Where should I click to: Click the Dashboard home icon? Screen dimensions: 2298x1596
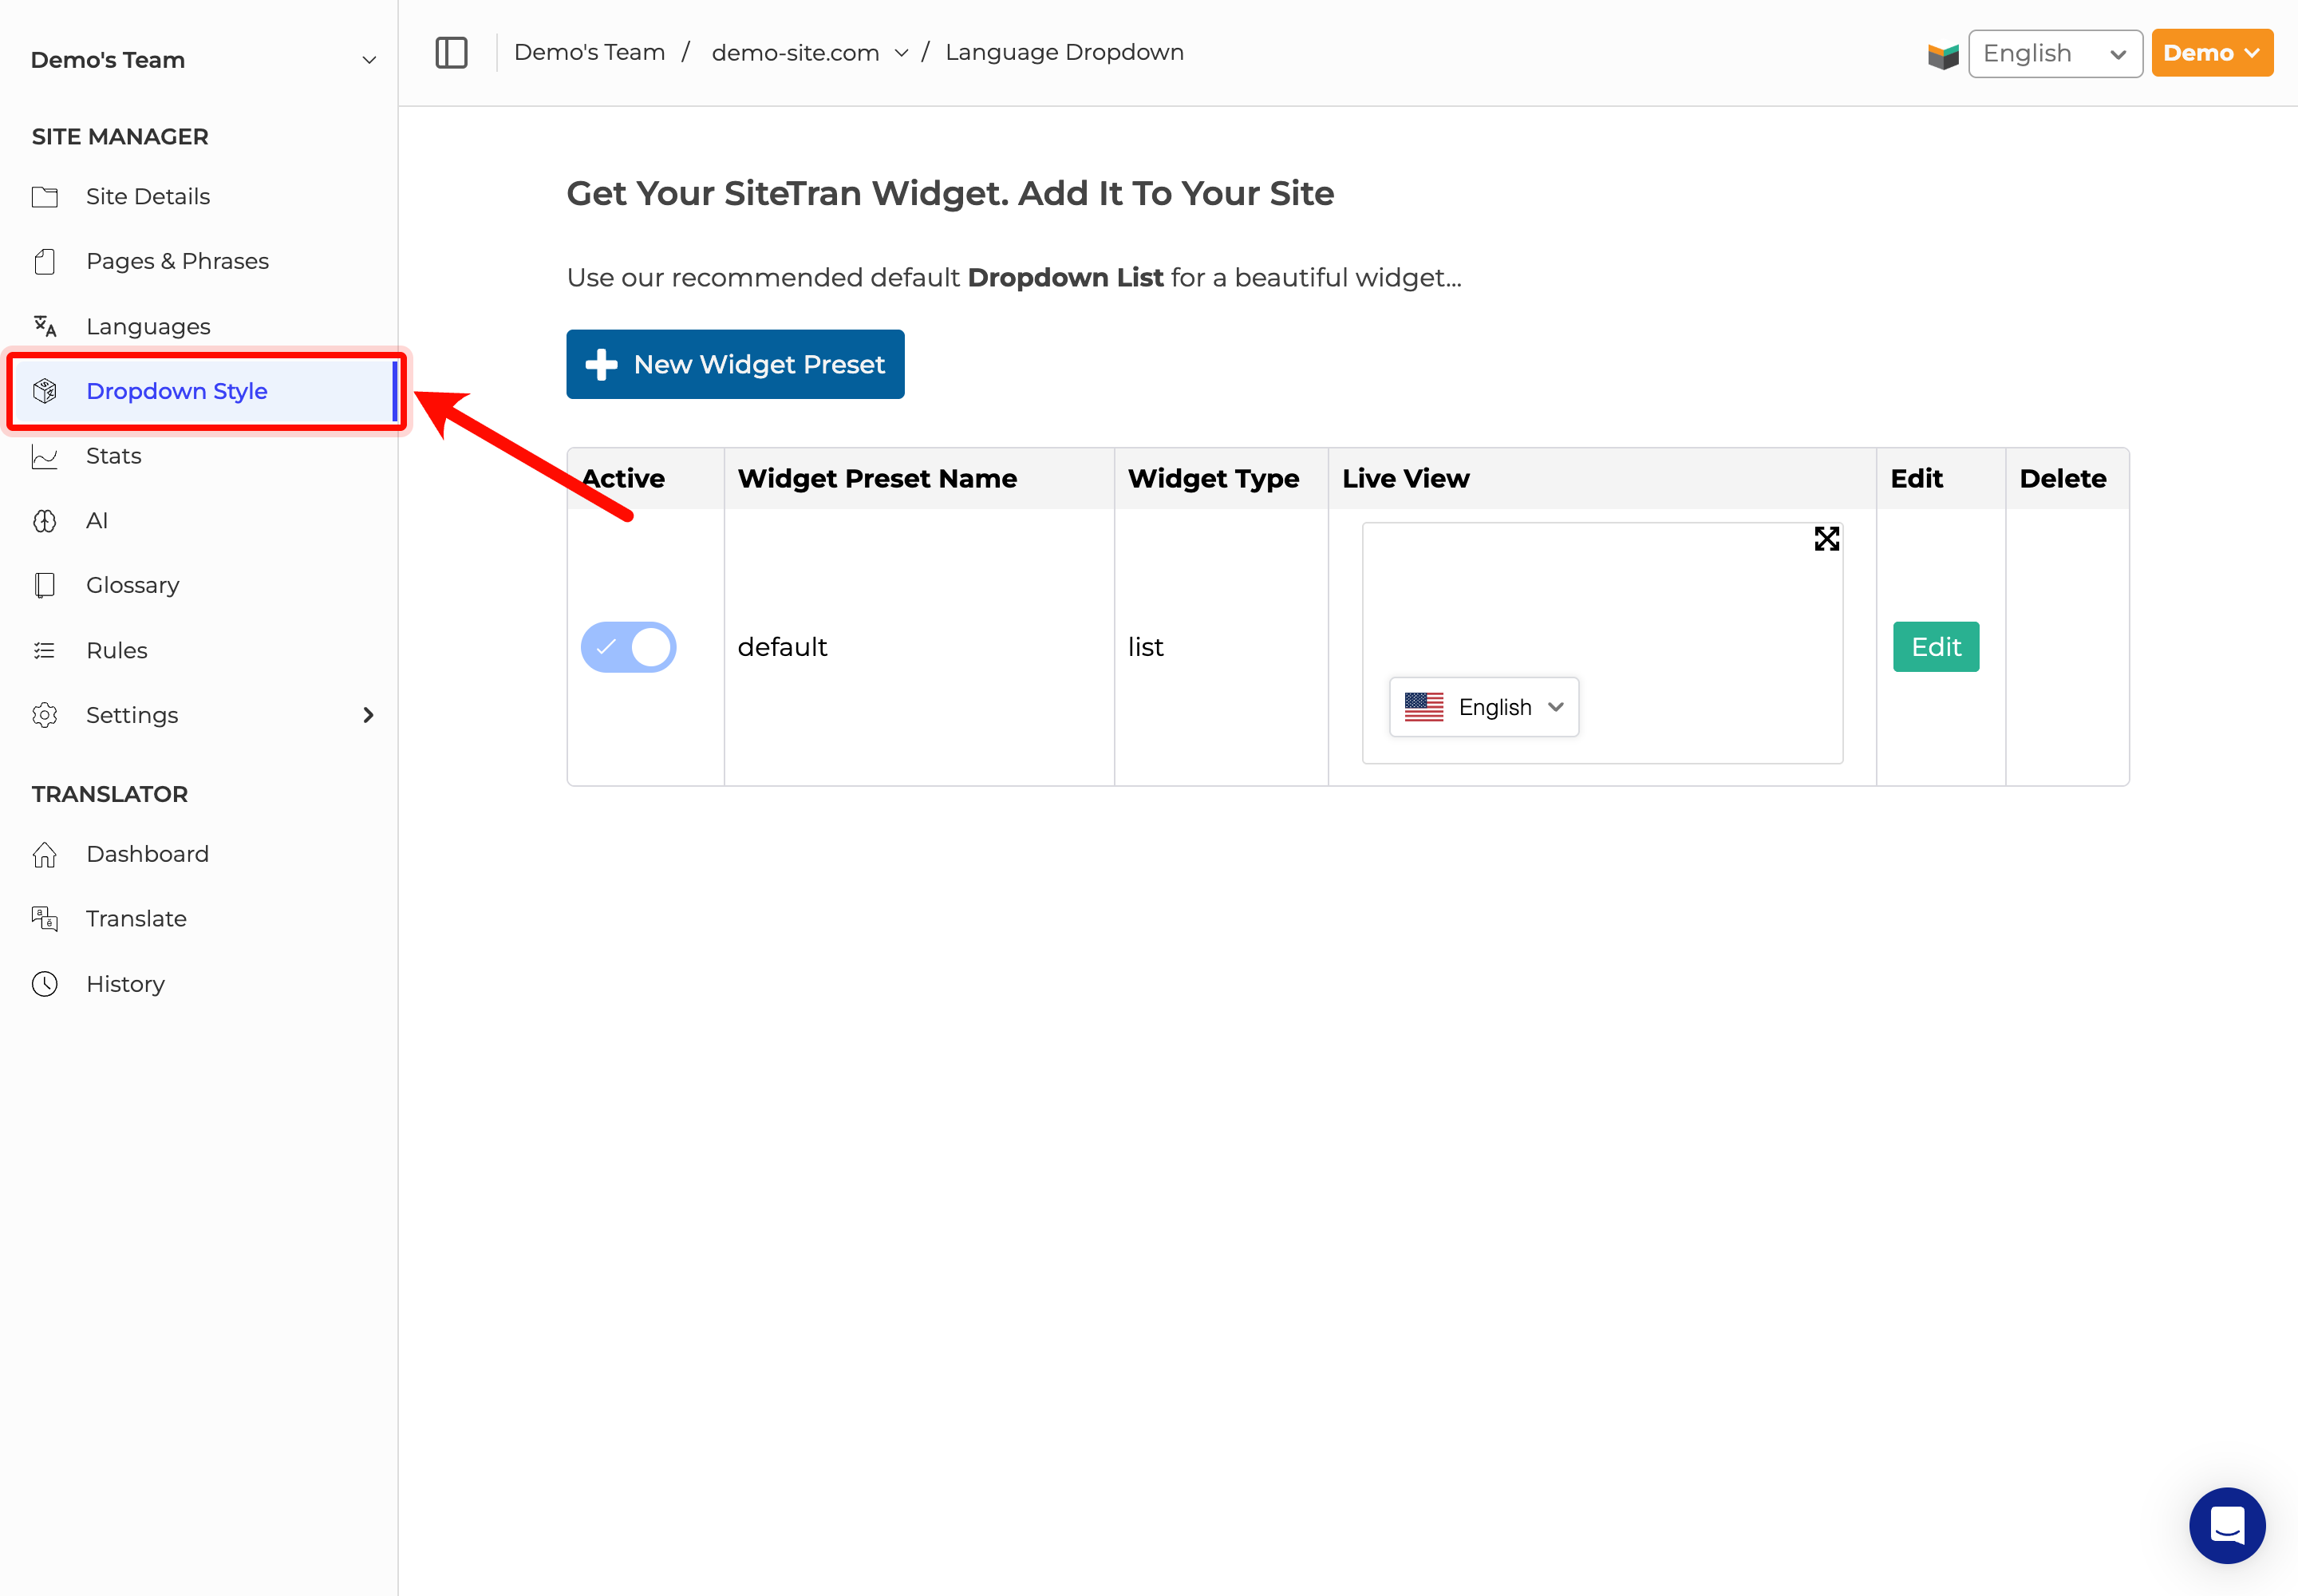[x=45, y=854]
